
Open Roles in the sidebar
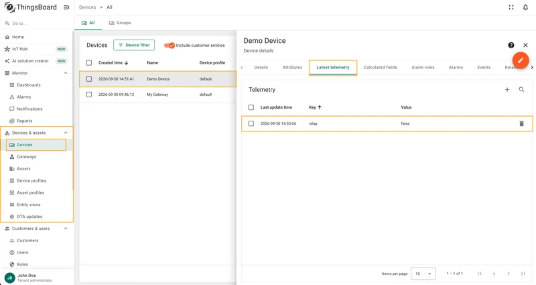pyautogui.click(x=37, y=264)
